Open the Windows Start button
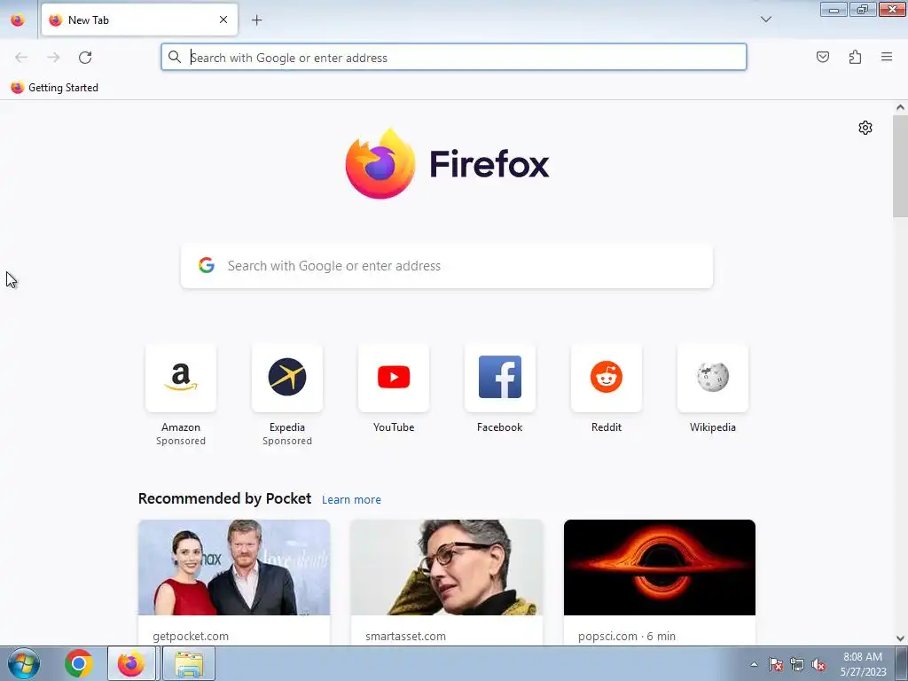The width and height of the screenshot is (908, 681). tap(24, 663)
